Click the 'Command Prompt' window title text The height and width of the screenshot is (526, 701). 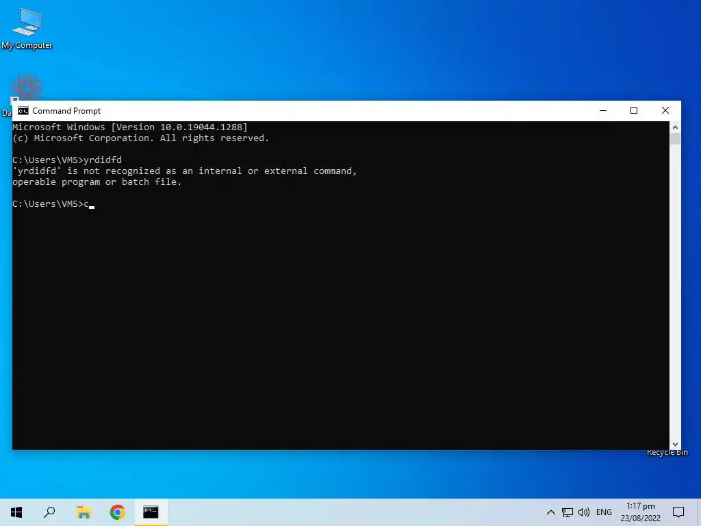tap(66, 111)
